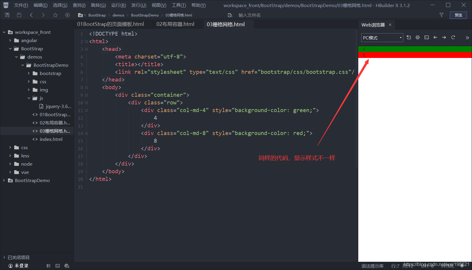This screenshot has height=270, width=472.
Task: Go forward with the toolbar right chevron
Action: pyautogui.click(x=43, y=15)
